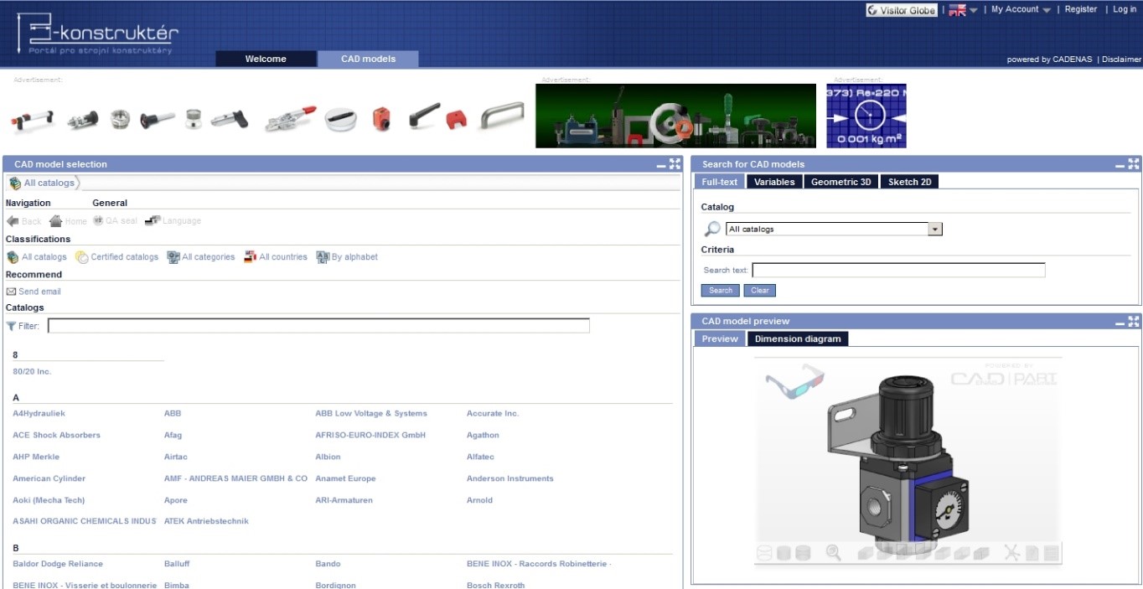Click the All catalogs classification icon
Viewport: 1143px width, 589px height.
pos(13,257)
